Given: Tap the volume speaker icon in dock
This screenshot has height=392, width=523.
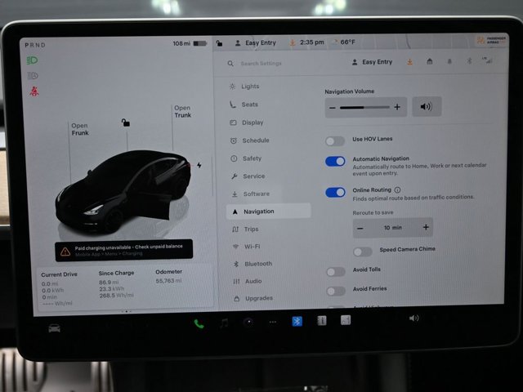Looking at the screenshot, I should pos(413,318).
